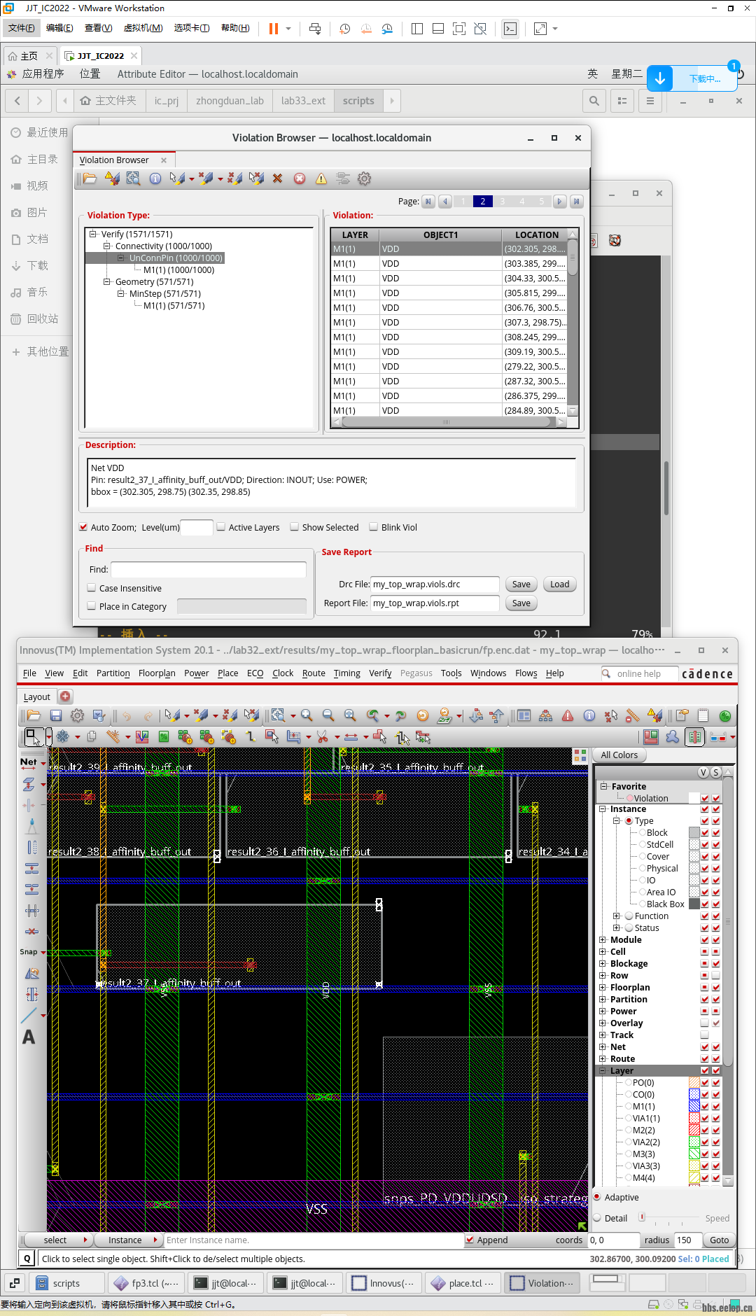Click the M2(2) layer color swatch

click(694, 1130)
